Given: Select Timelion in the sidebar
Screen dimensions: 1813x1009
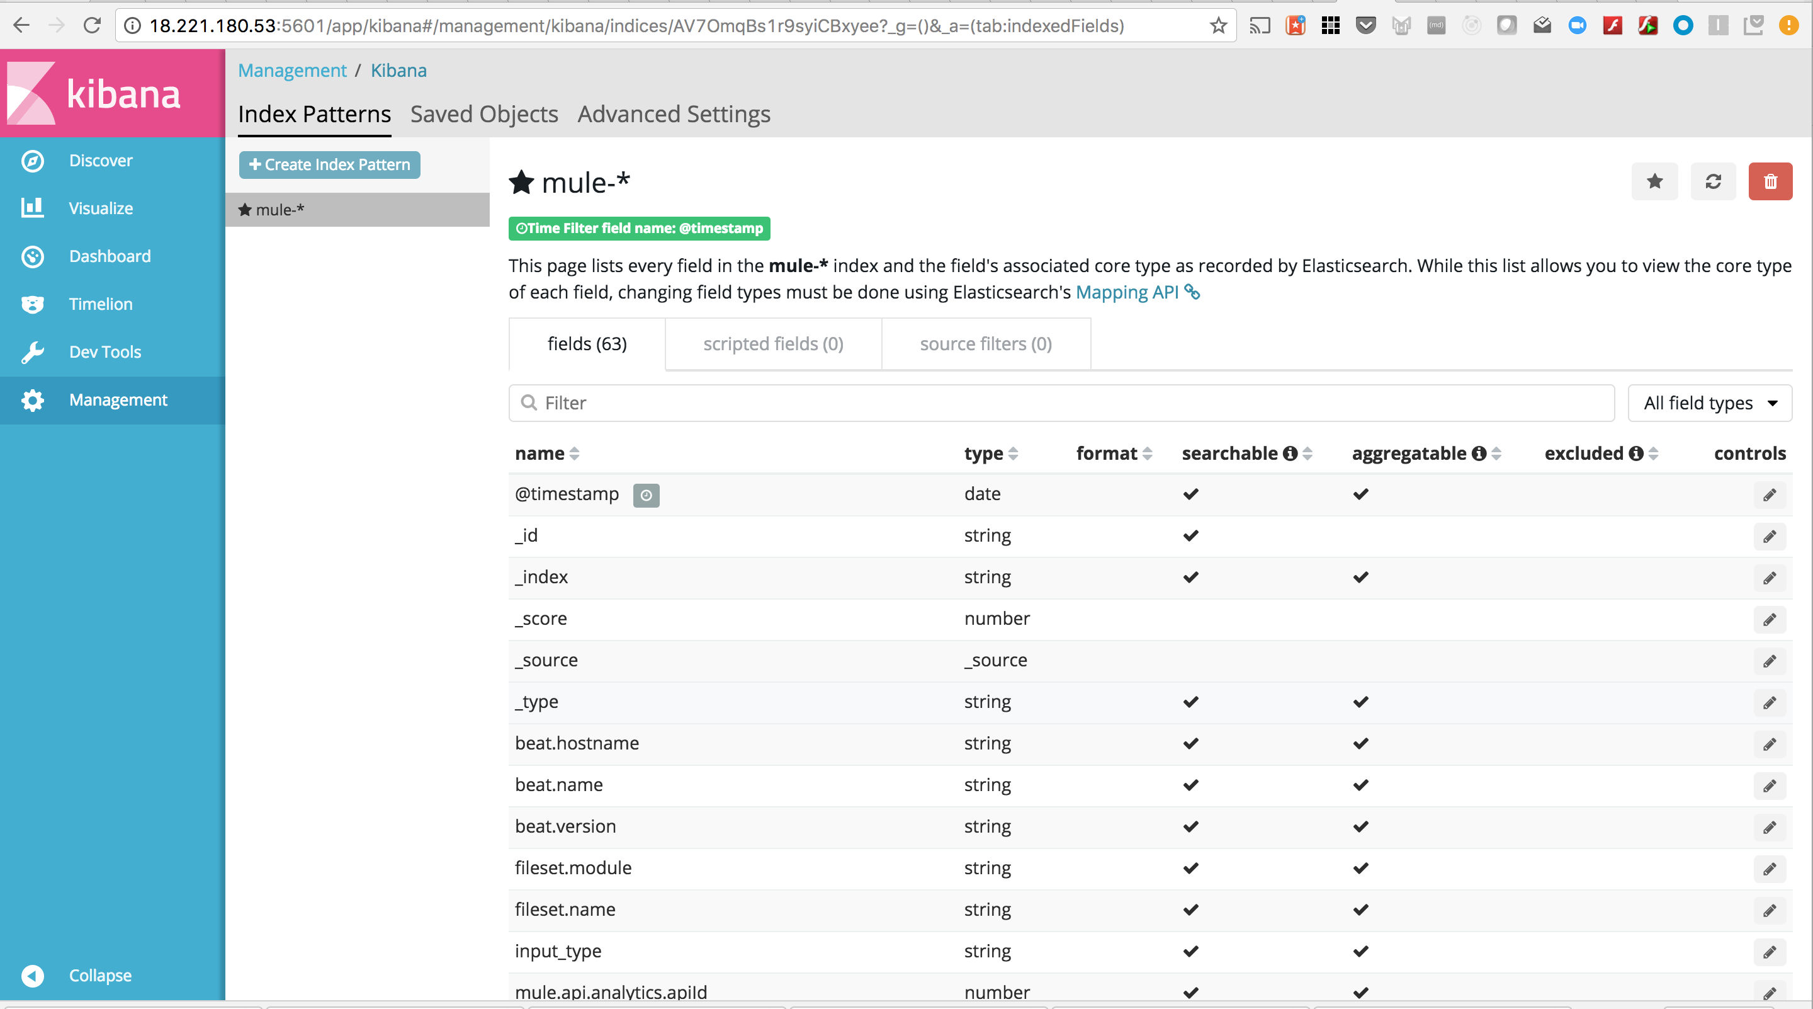Looking at the screenshot, I should tap(101, 304).
